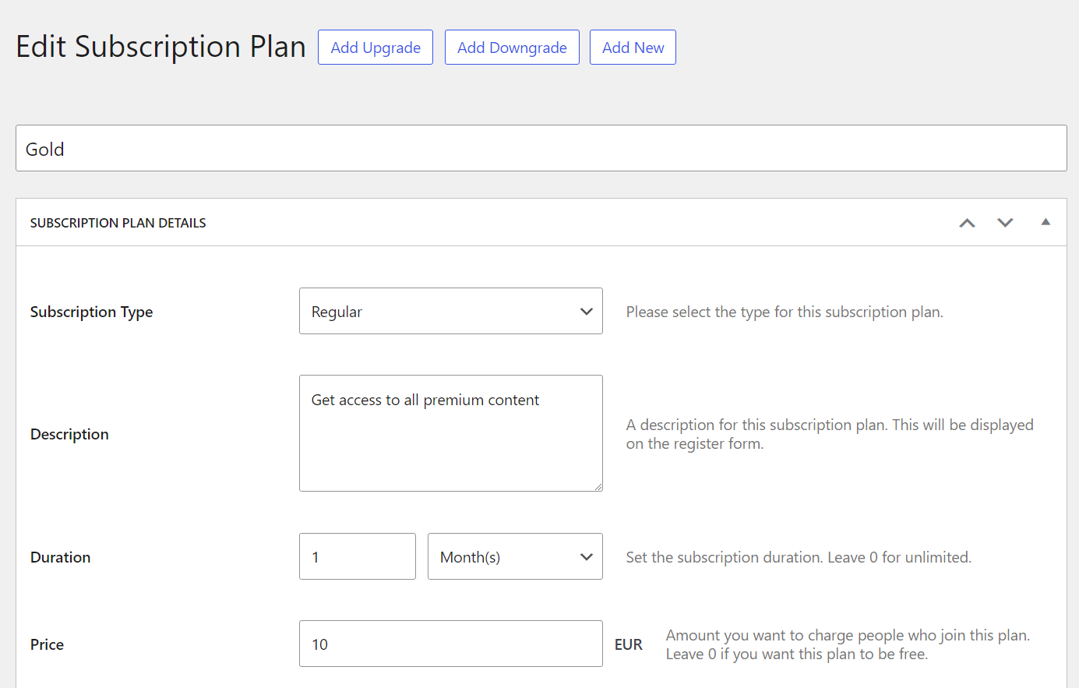This screenshot has width=1079, height=688.
Task: Click the Description field label
Action: (69, 435)
